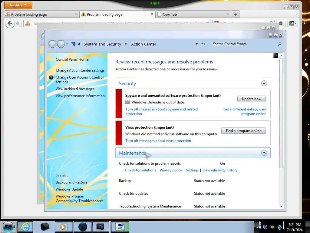Open the Windows Start orb
Image resolution: width=310 pixels, height=233 pixels.
(x=8, y=227)
